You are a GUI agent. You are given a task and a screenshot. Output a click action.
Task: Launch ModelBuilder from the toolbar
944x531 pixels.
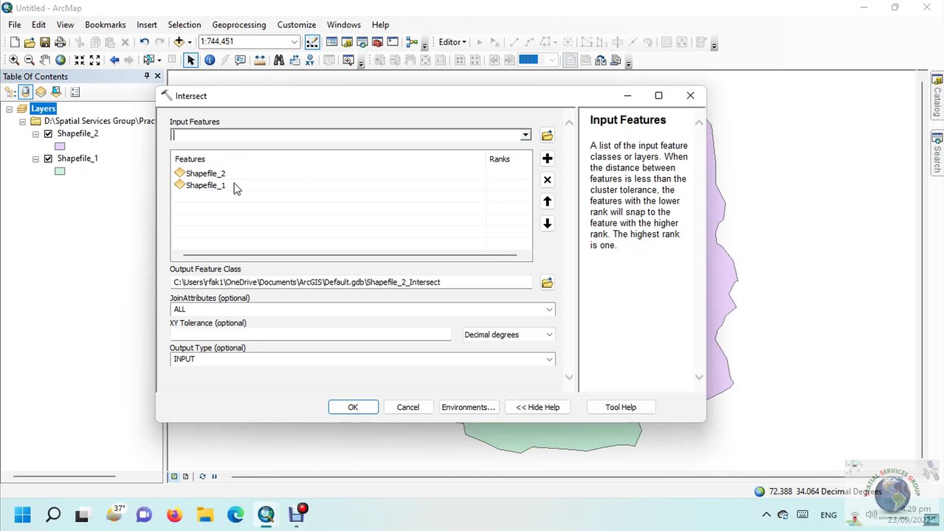tap(412, 42)
